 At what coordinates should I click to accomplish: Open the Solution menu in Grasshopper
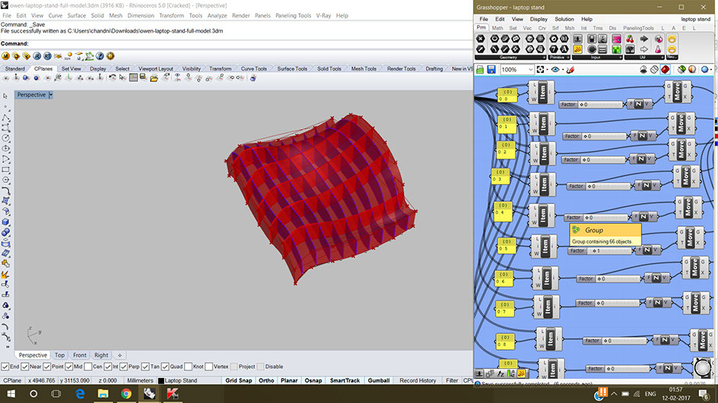564,19
